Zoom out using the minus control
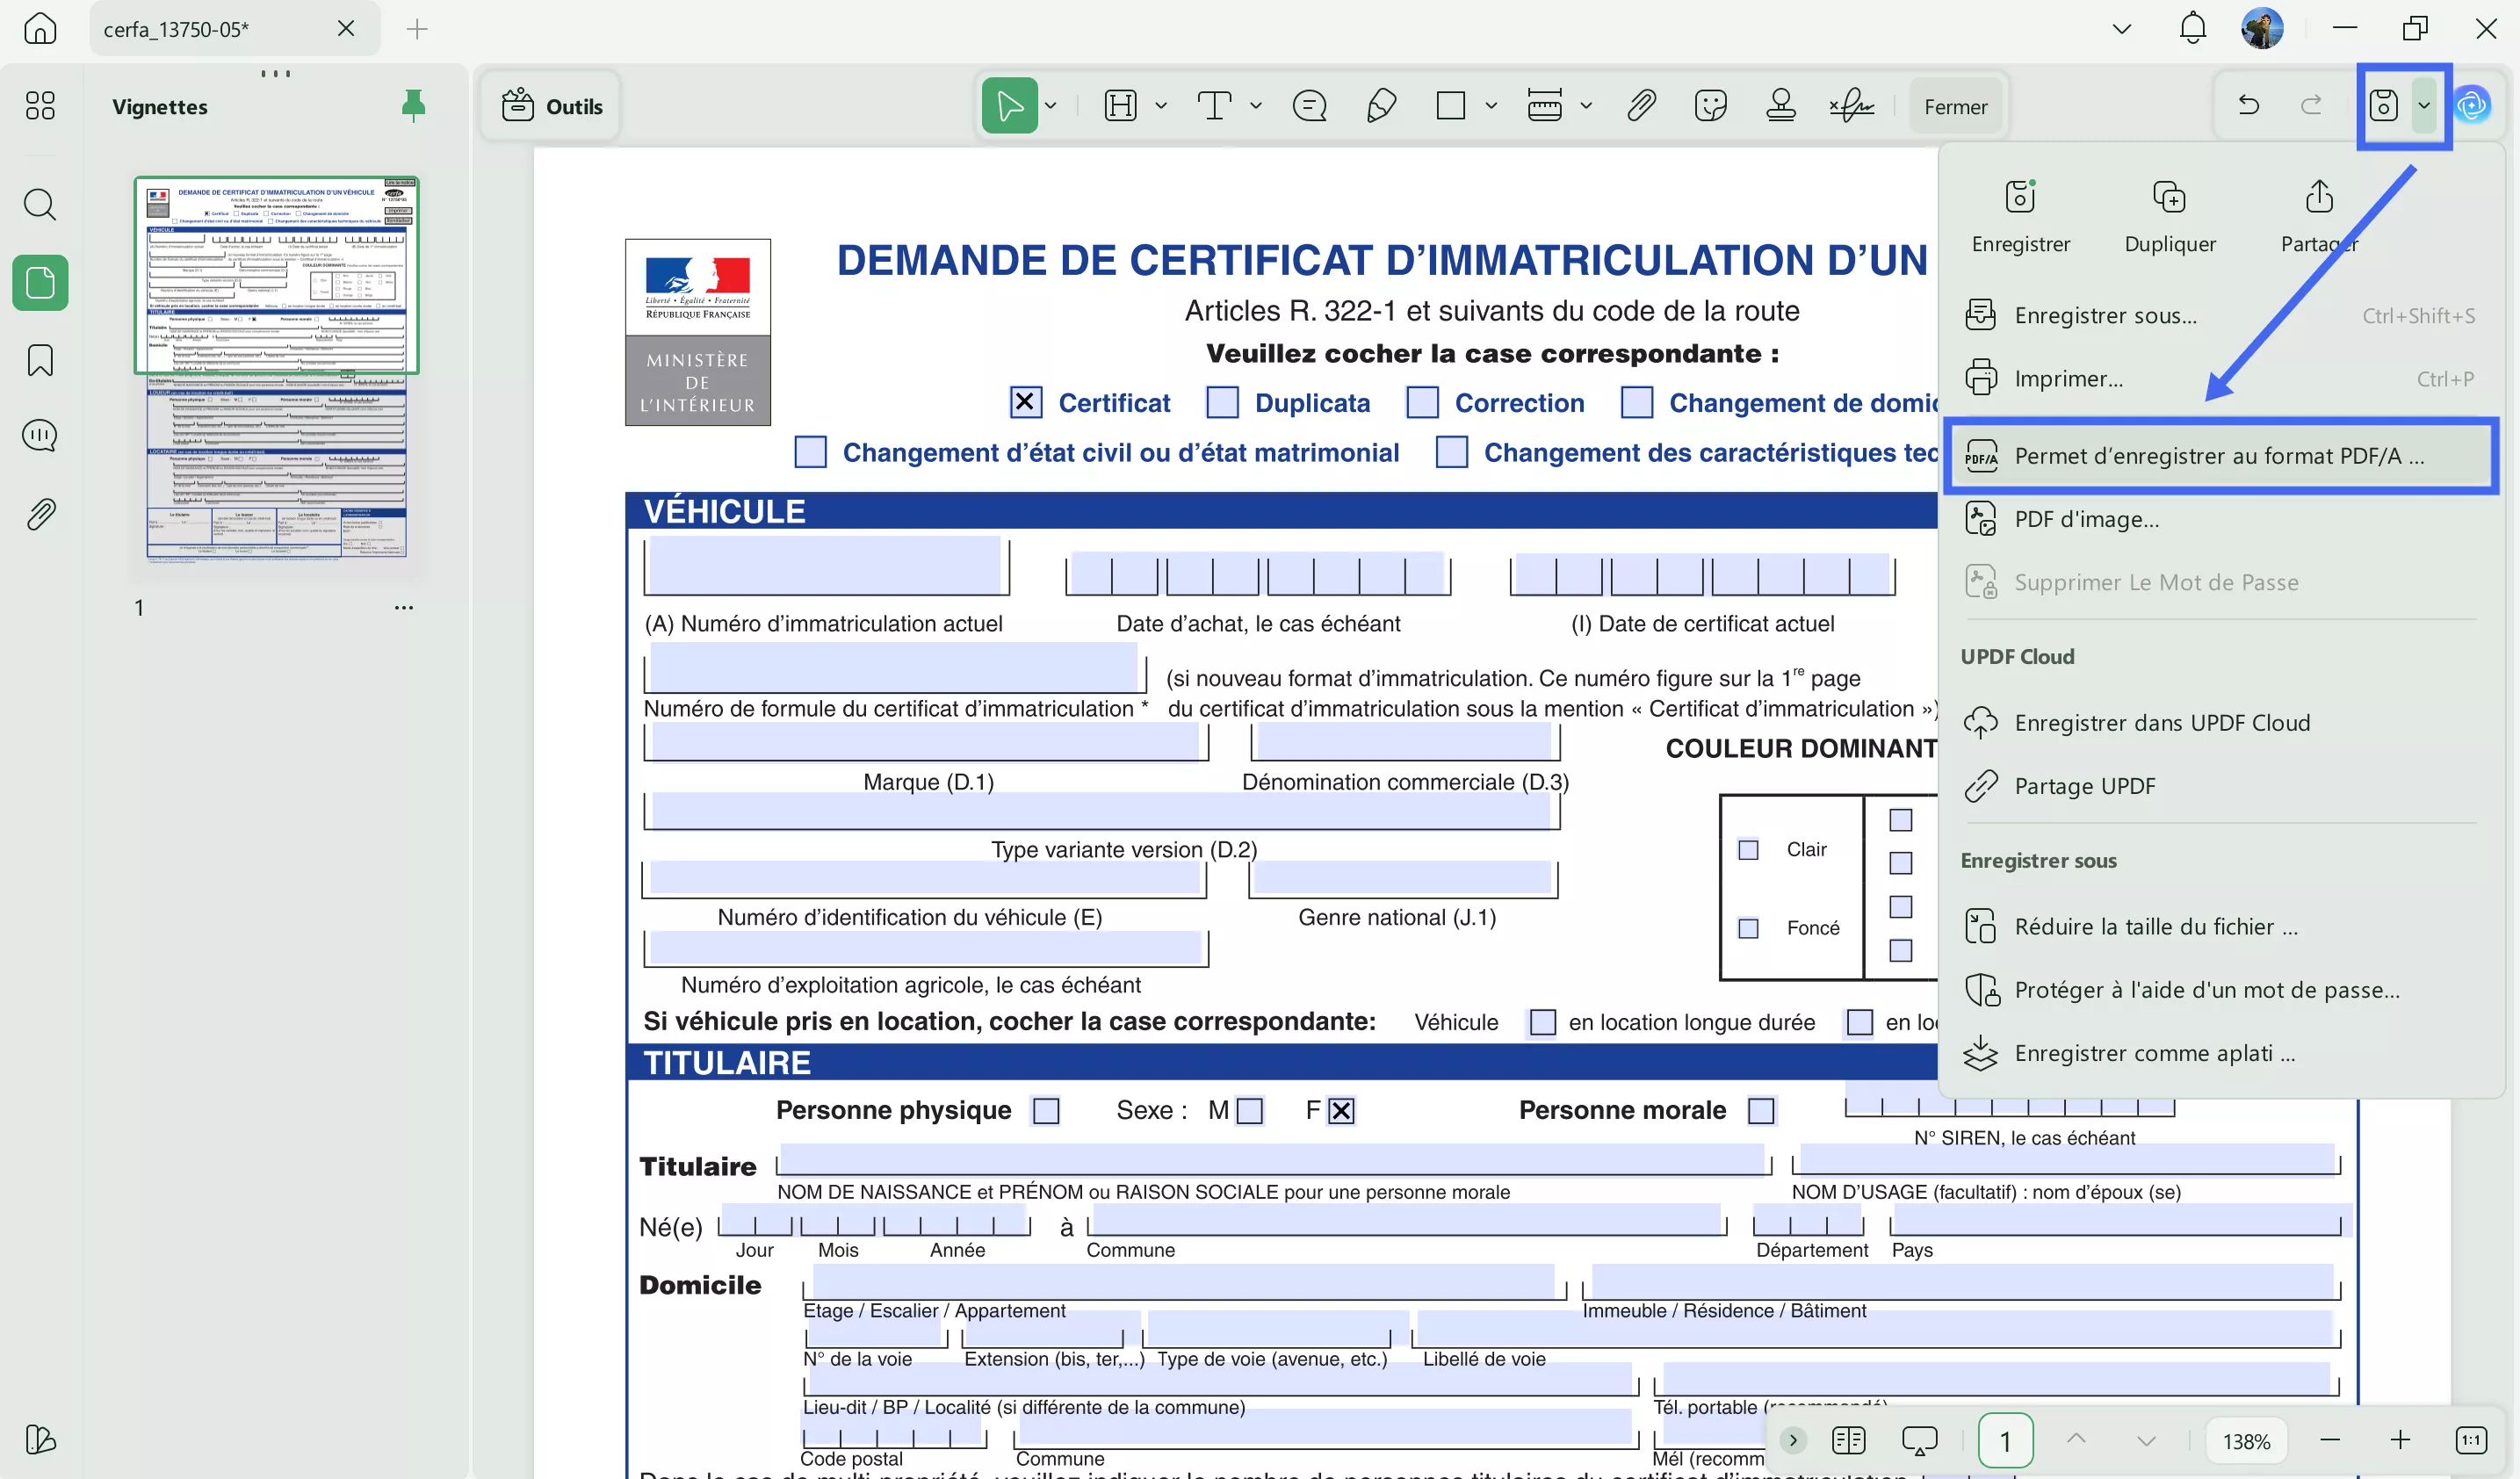The width and height of the screenshot is (2520, 1479). click(x=2330, y=1440)
